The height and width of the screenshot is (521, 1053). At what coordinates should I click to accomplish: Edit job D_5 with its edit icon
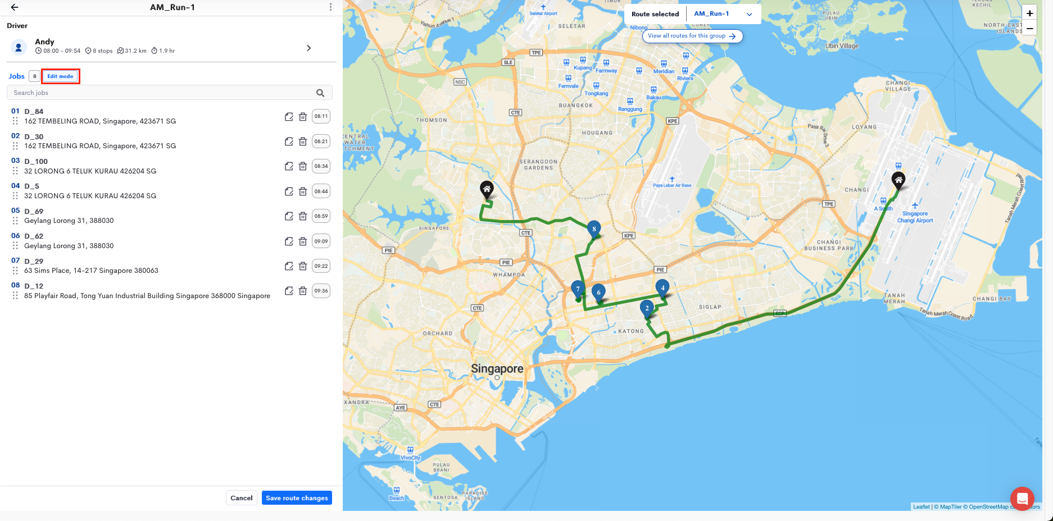(289, 191)
